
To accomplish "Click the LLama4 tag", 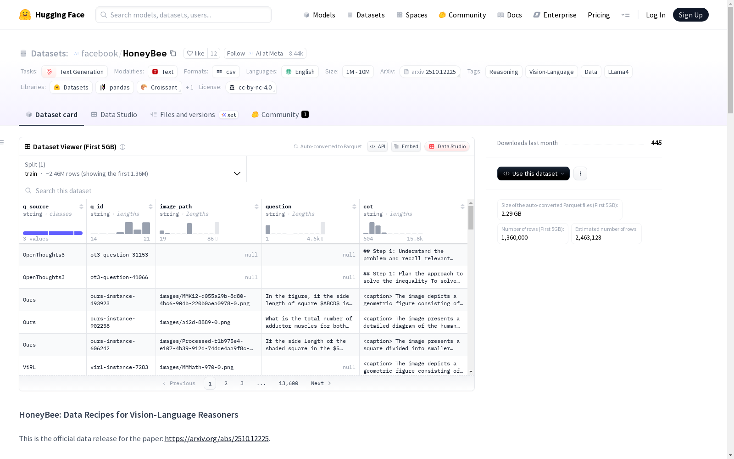I will coord(618,72).
